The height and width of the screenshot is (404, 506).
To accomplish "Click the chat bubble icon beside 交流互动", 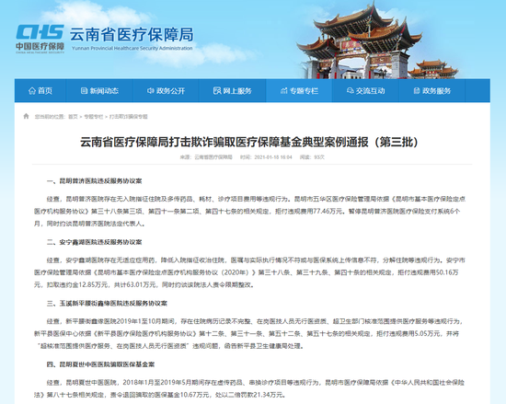I will pos(351,91).
